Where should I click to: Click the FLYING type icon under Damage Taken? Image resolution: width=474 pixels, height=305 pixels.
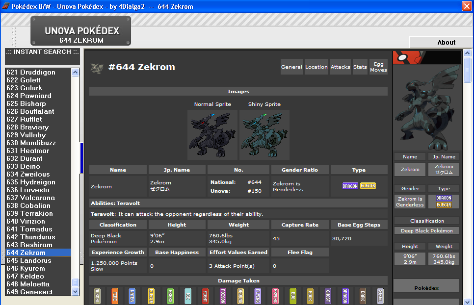pyautogui.click(x=258, y=296)
